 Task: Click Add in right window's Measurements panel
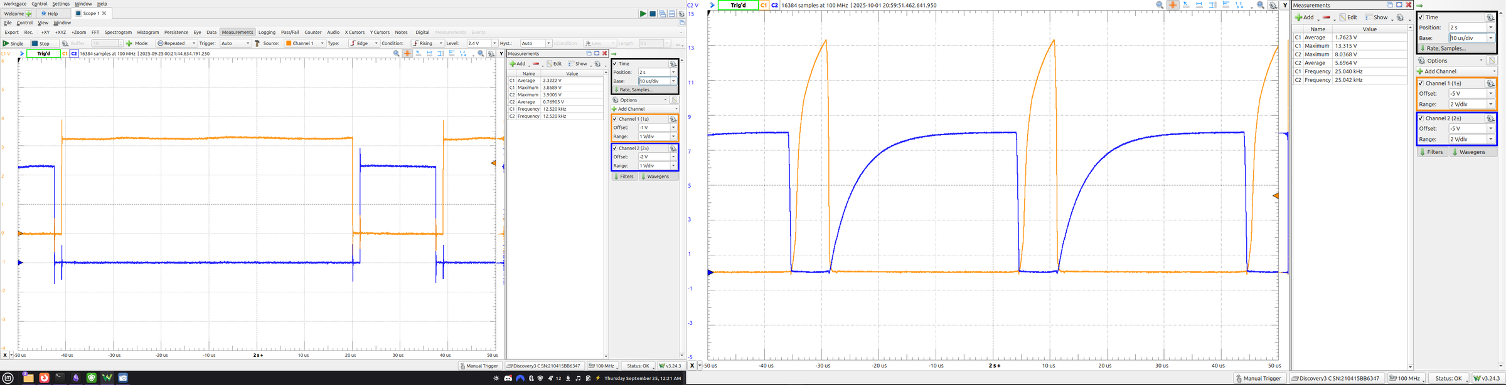(x=1305, y=18)
